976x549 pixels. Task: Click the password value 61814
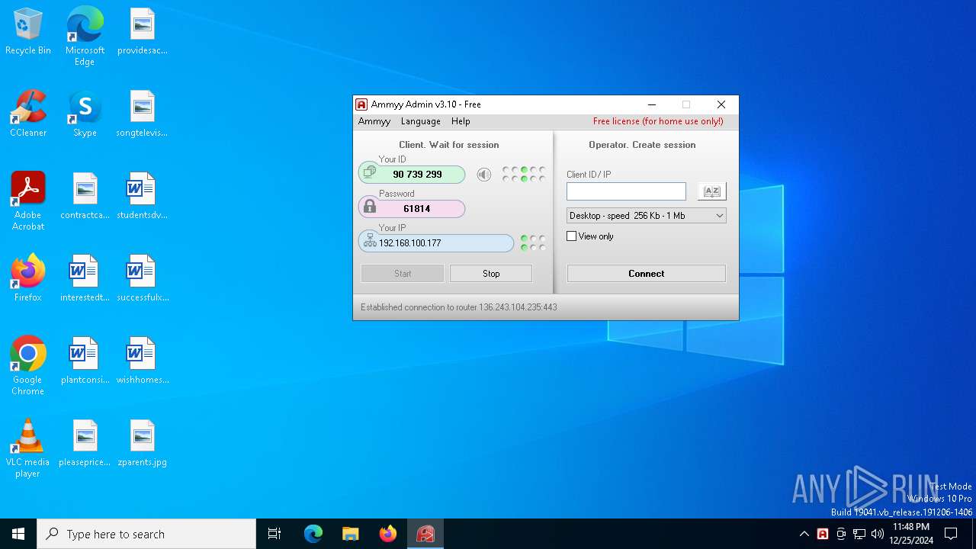pyautogui.click(x=417, y=208)
